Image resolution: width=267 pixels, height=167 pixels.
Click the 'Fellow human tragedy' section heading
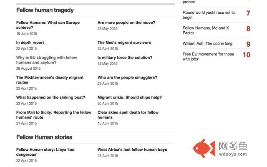click(x=45, y=10)
